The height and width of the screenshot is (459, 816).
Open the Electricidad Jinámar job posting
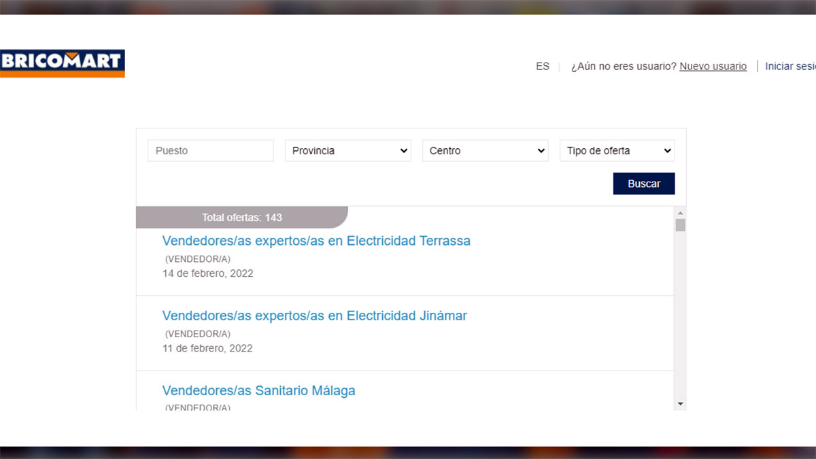(x=314, y=316)
